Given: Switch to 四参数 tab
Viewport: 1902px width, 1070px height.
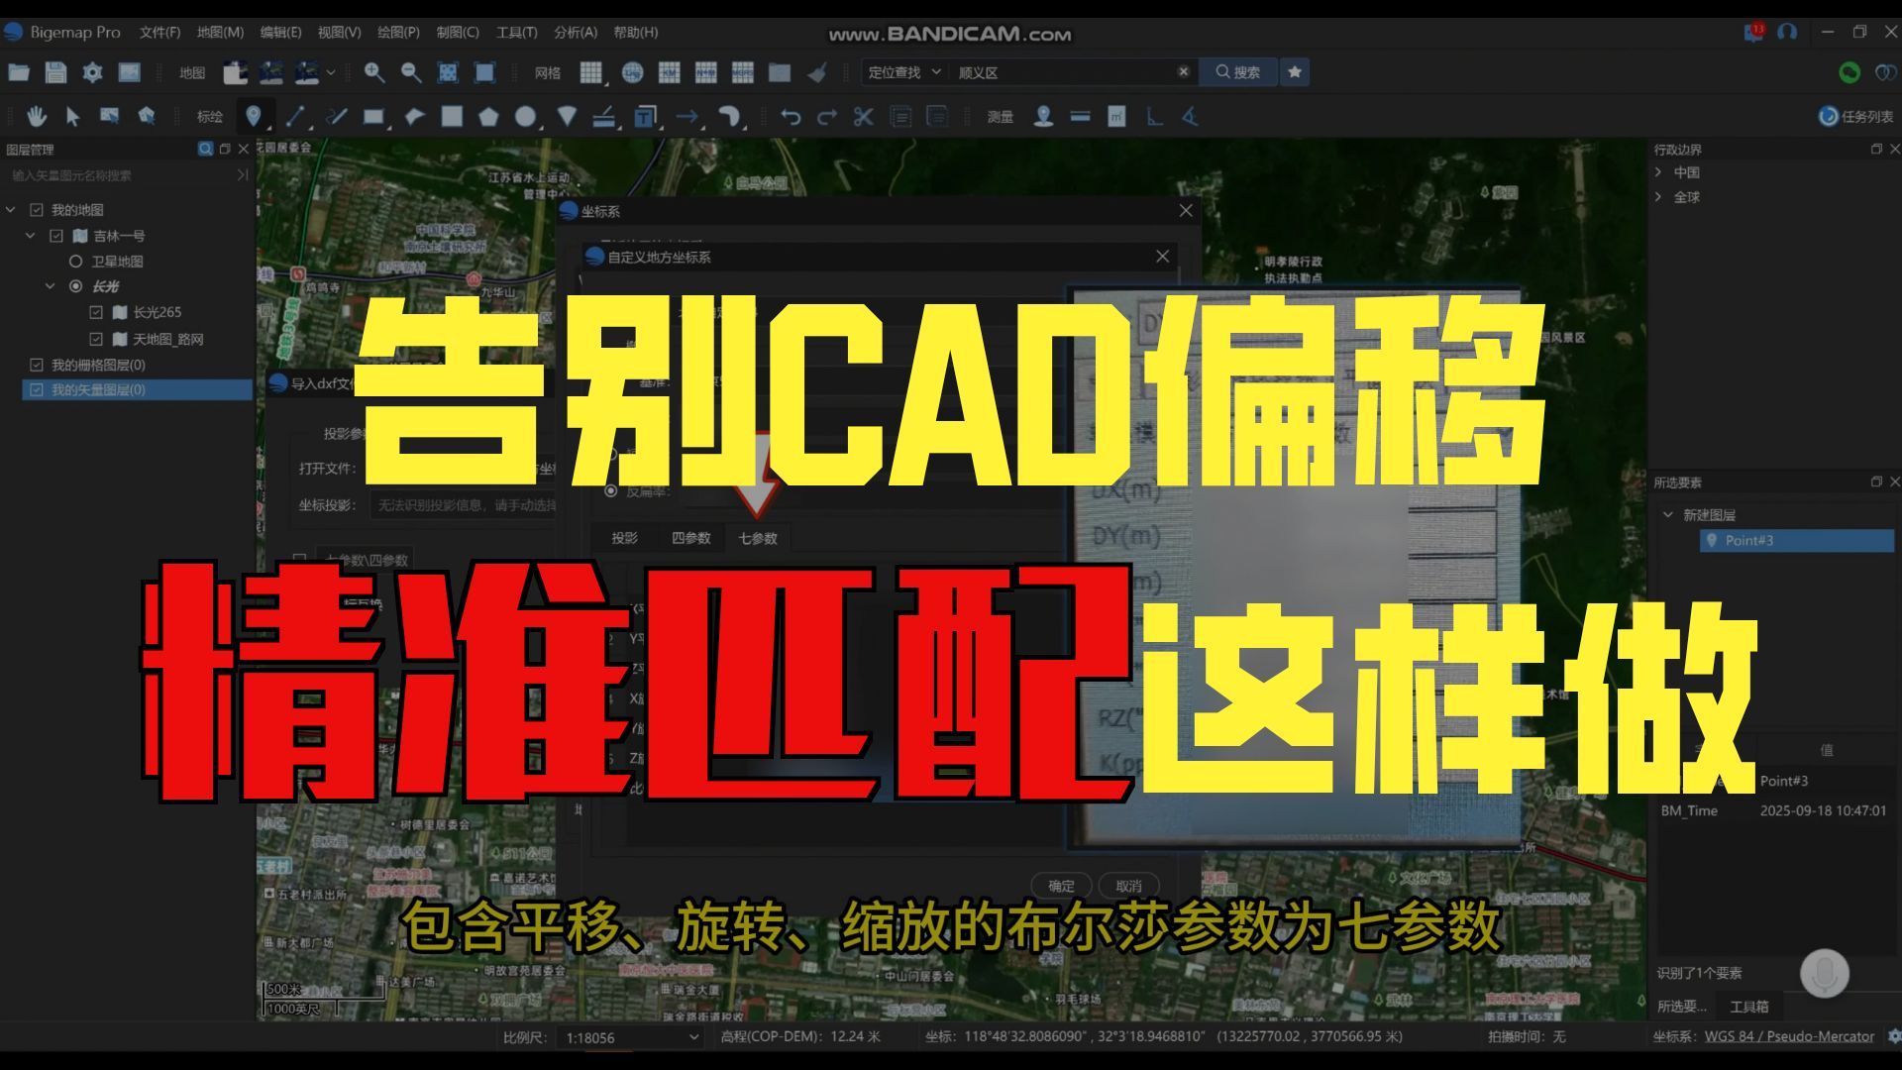Looking at the screenshot, I should click(x=690, y=538).
